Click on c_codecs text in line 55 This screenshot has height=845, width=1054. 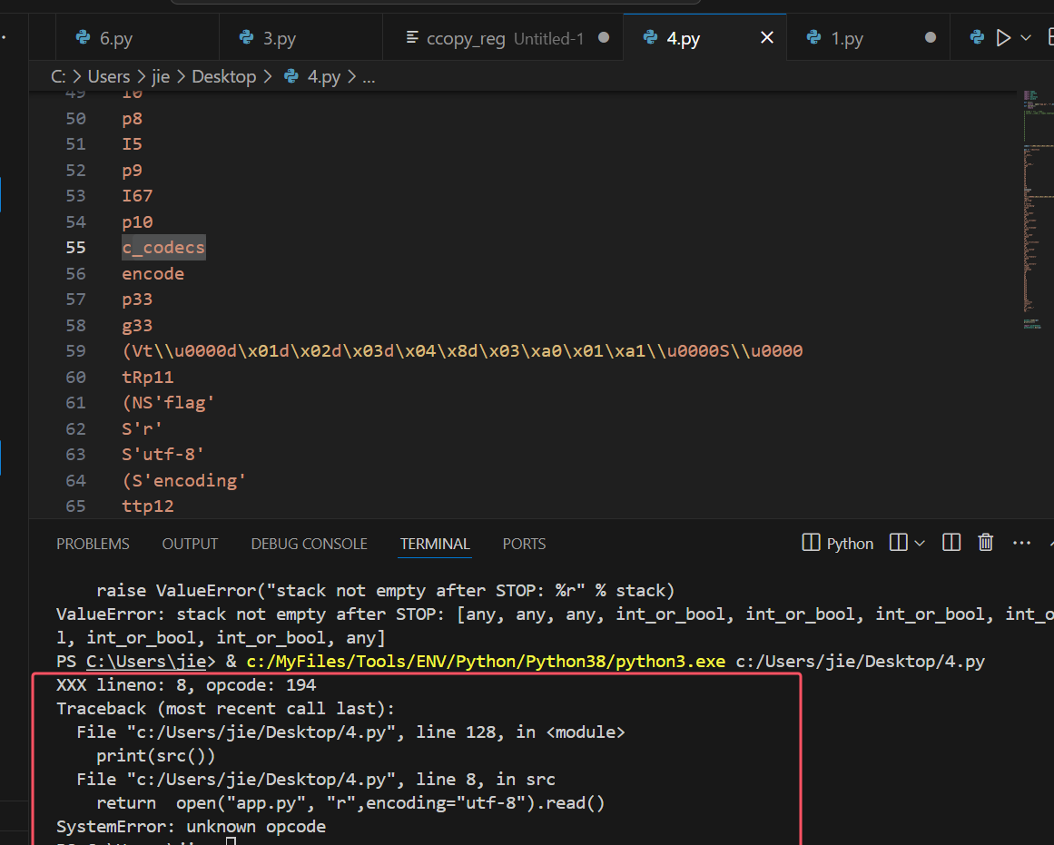pyautogui.click(x=163, y=248)
